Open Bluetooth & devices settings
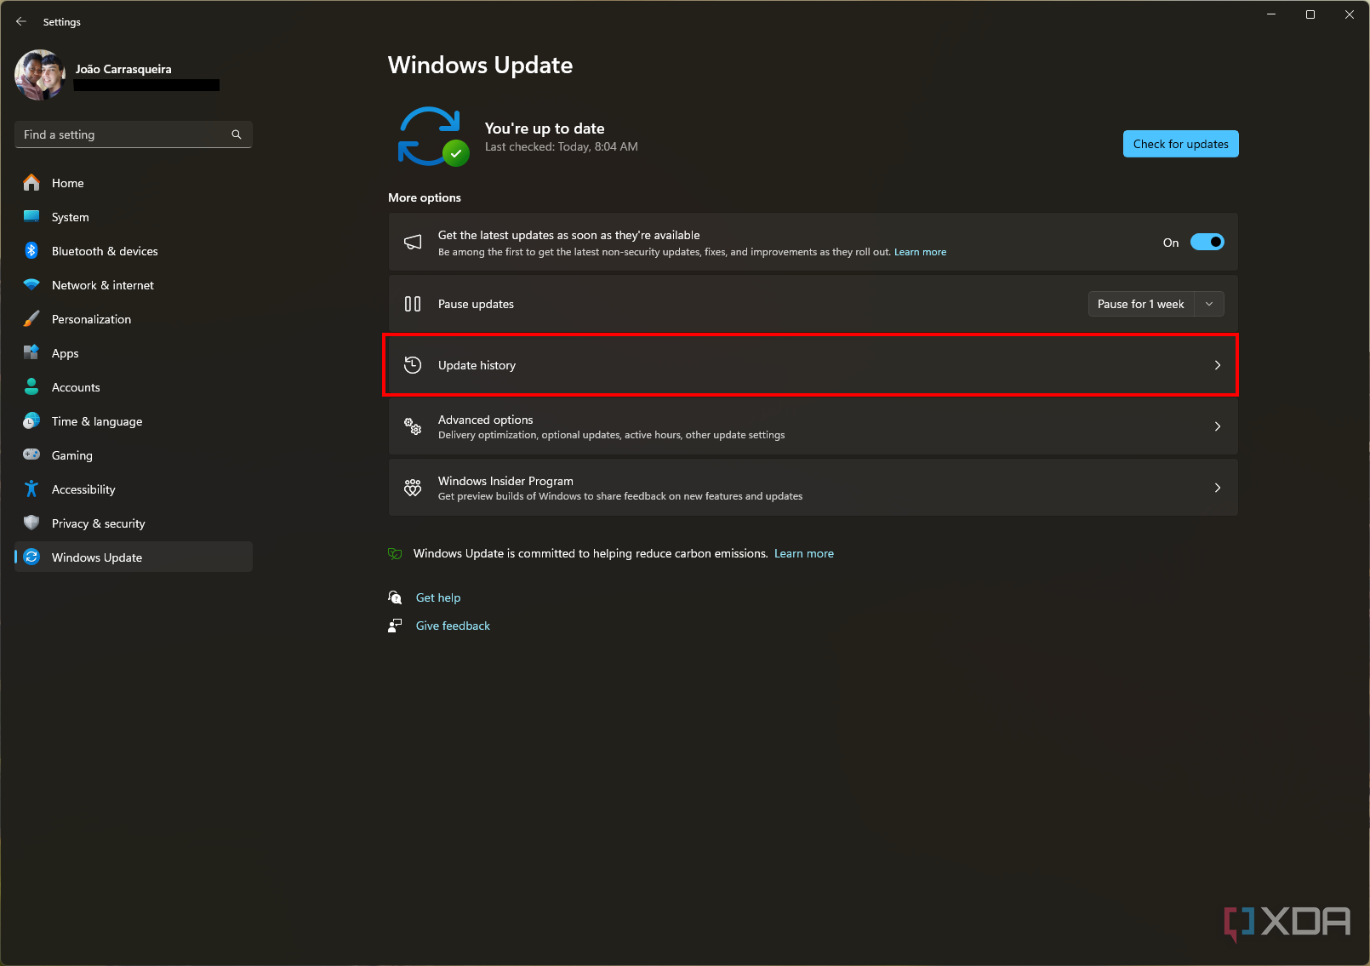 pyautogui.click(x=134, y=251)
